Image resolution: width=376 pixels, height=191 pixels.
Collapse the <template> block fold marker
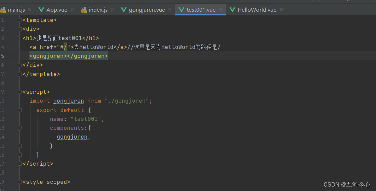(20, 20)
